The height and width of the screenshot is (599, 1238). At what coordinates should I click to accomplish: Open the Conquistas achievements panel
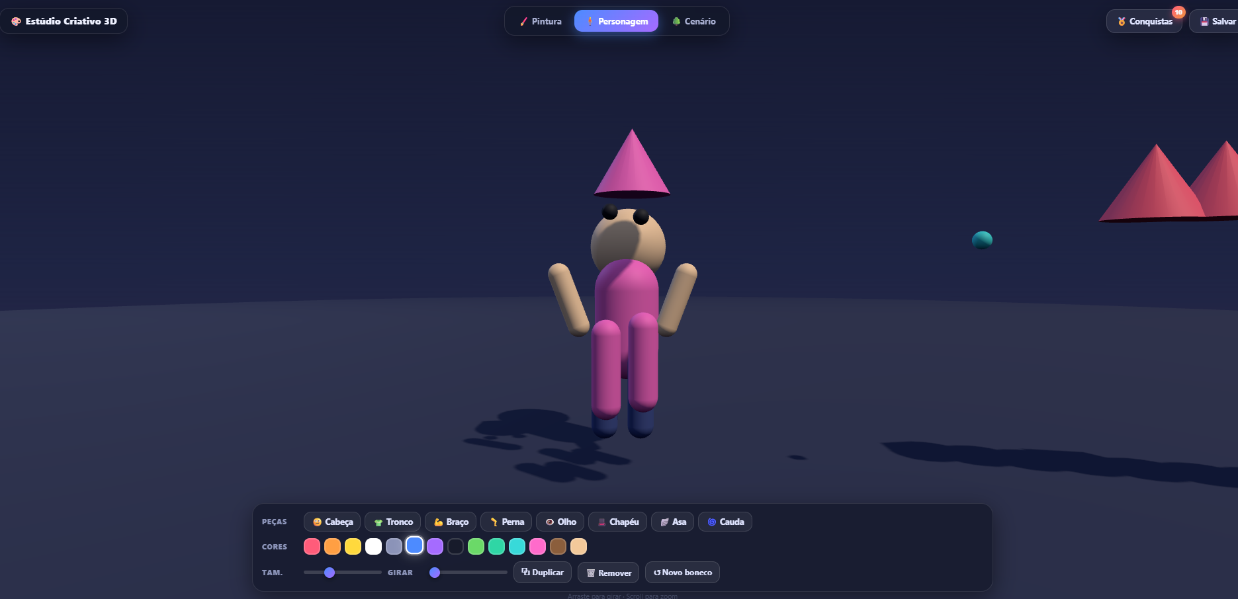tap(1144, 21)
